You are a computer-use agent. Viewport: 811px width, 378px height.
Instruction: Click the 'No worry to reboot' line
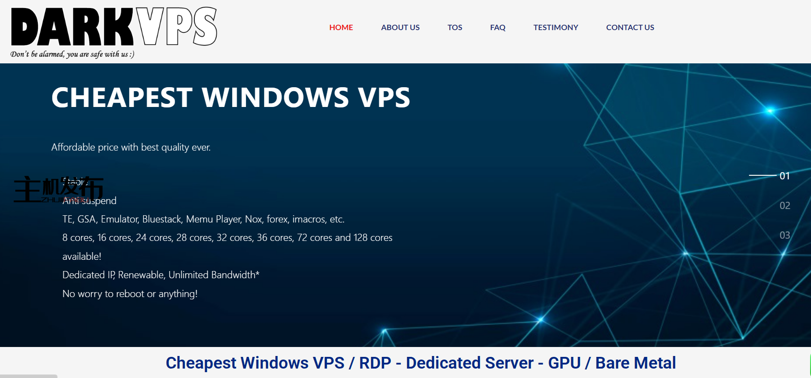click(x=130, y=294)
